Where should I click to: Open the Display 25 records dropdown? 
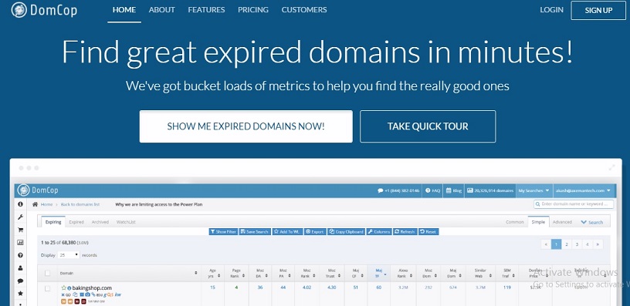click(69, 254)
